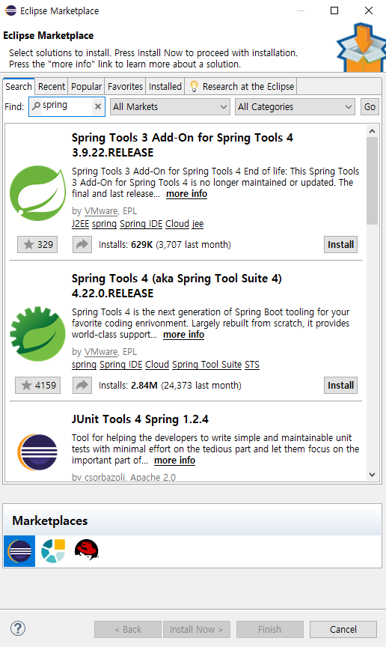Click the results list scrollbar thumb
Screen dimensions: 386x647
[x=372, y=180]
